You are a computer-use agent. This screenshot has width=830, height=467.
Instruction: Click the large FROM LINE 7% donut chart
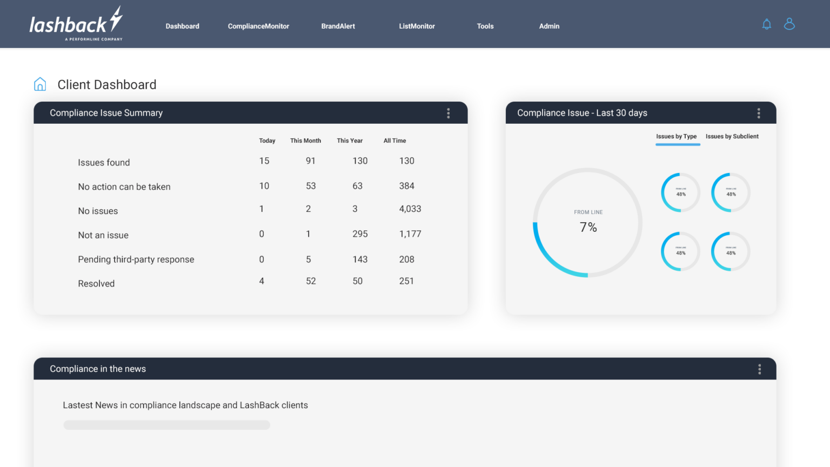click(x=588, y=223)
